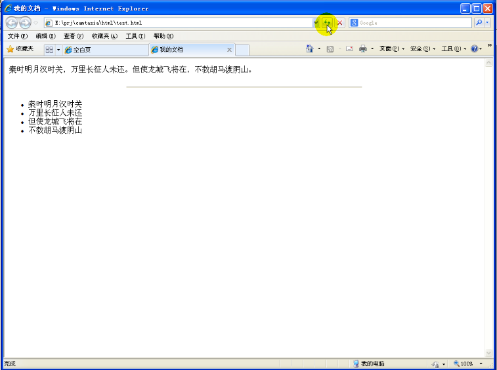Click the Print icon in command bar
The height and width of the screenshot is (370, 497).
click(362, 49)
